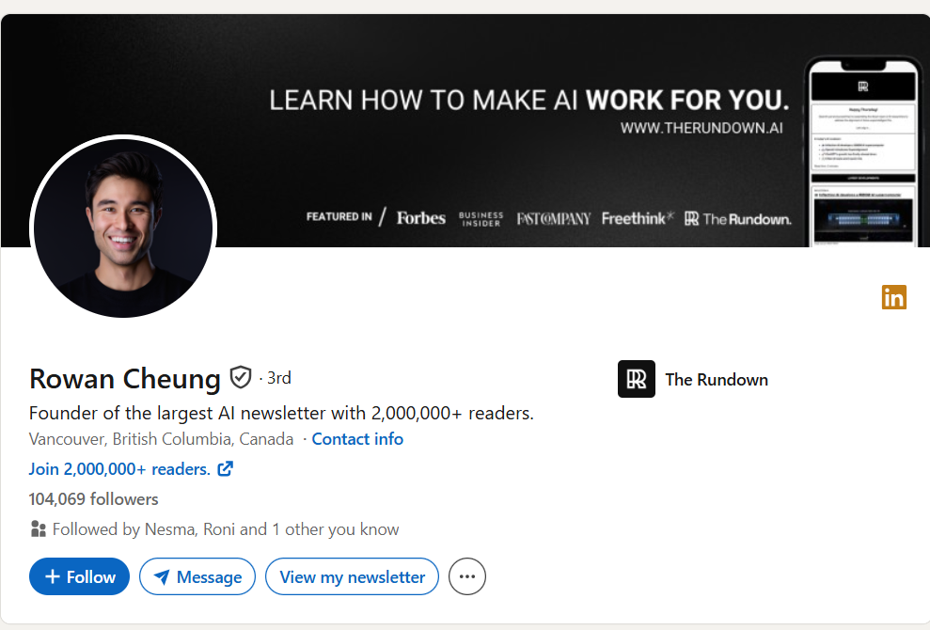View the 104,069 followers list
The image size is (930, 630).
(94, 499)
